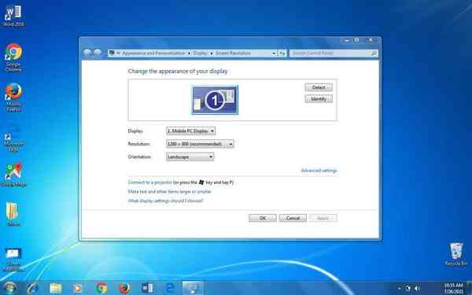Open the Google Maps desktop shortcut
The height and width of the screenshot is (295, 472).
[x=13, y=175]
